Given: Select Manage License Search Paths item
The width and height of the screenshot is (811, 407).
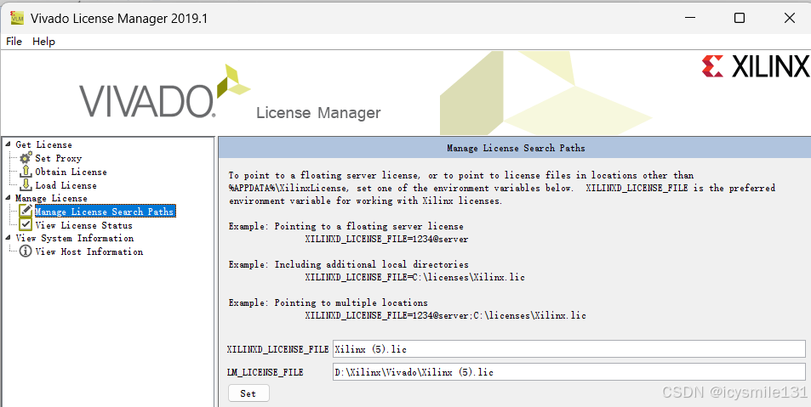Looking at the screenshot, I should (105, 212).
